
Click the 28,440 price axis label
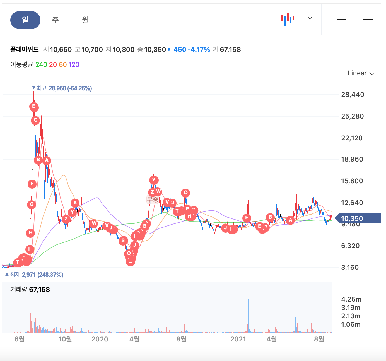pos(353,95)
